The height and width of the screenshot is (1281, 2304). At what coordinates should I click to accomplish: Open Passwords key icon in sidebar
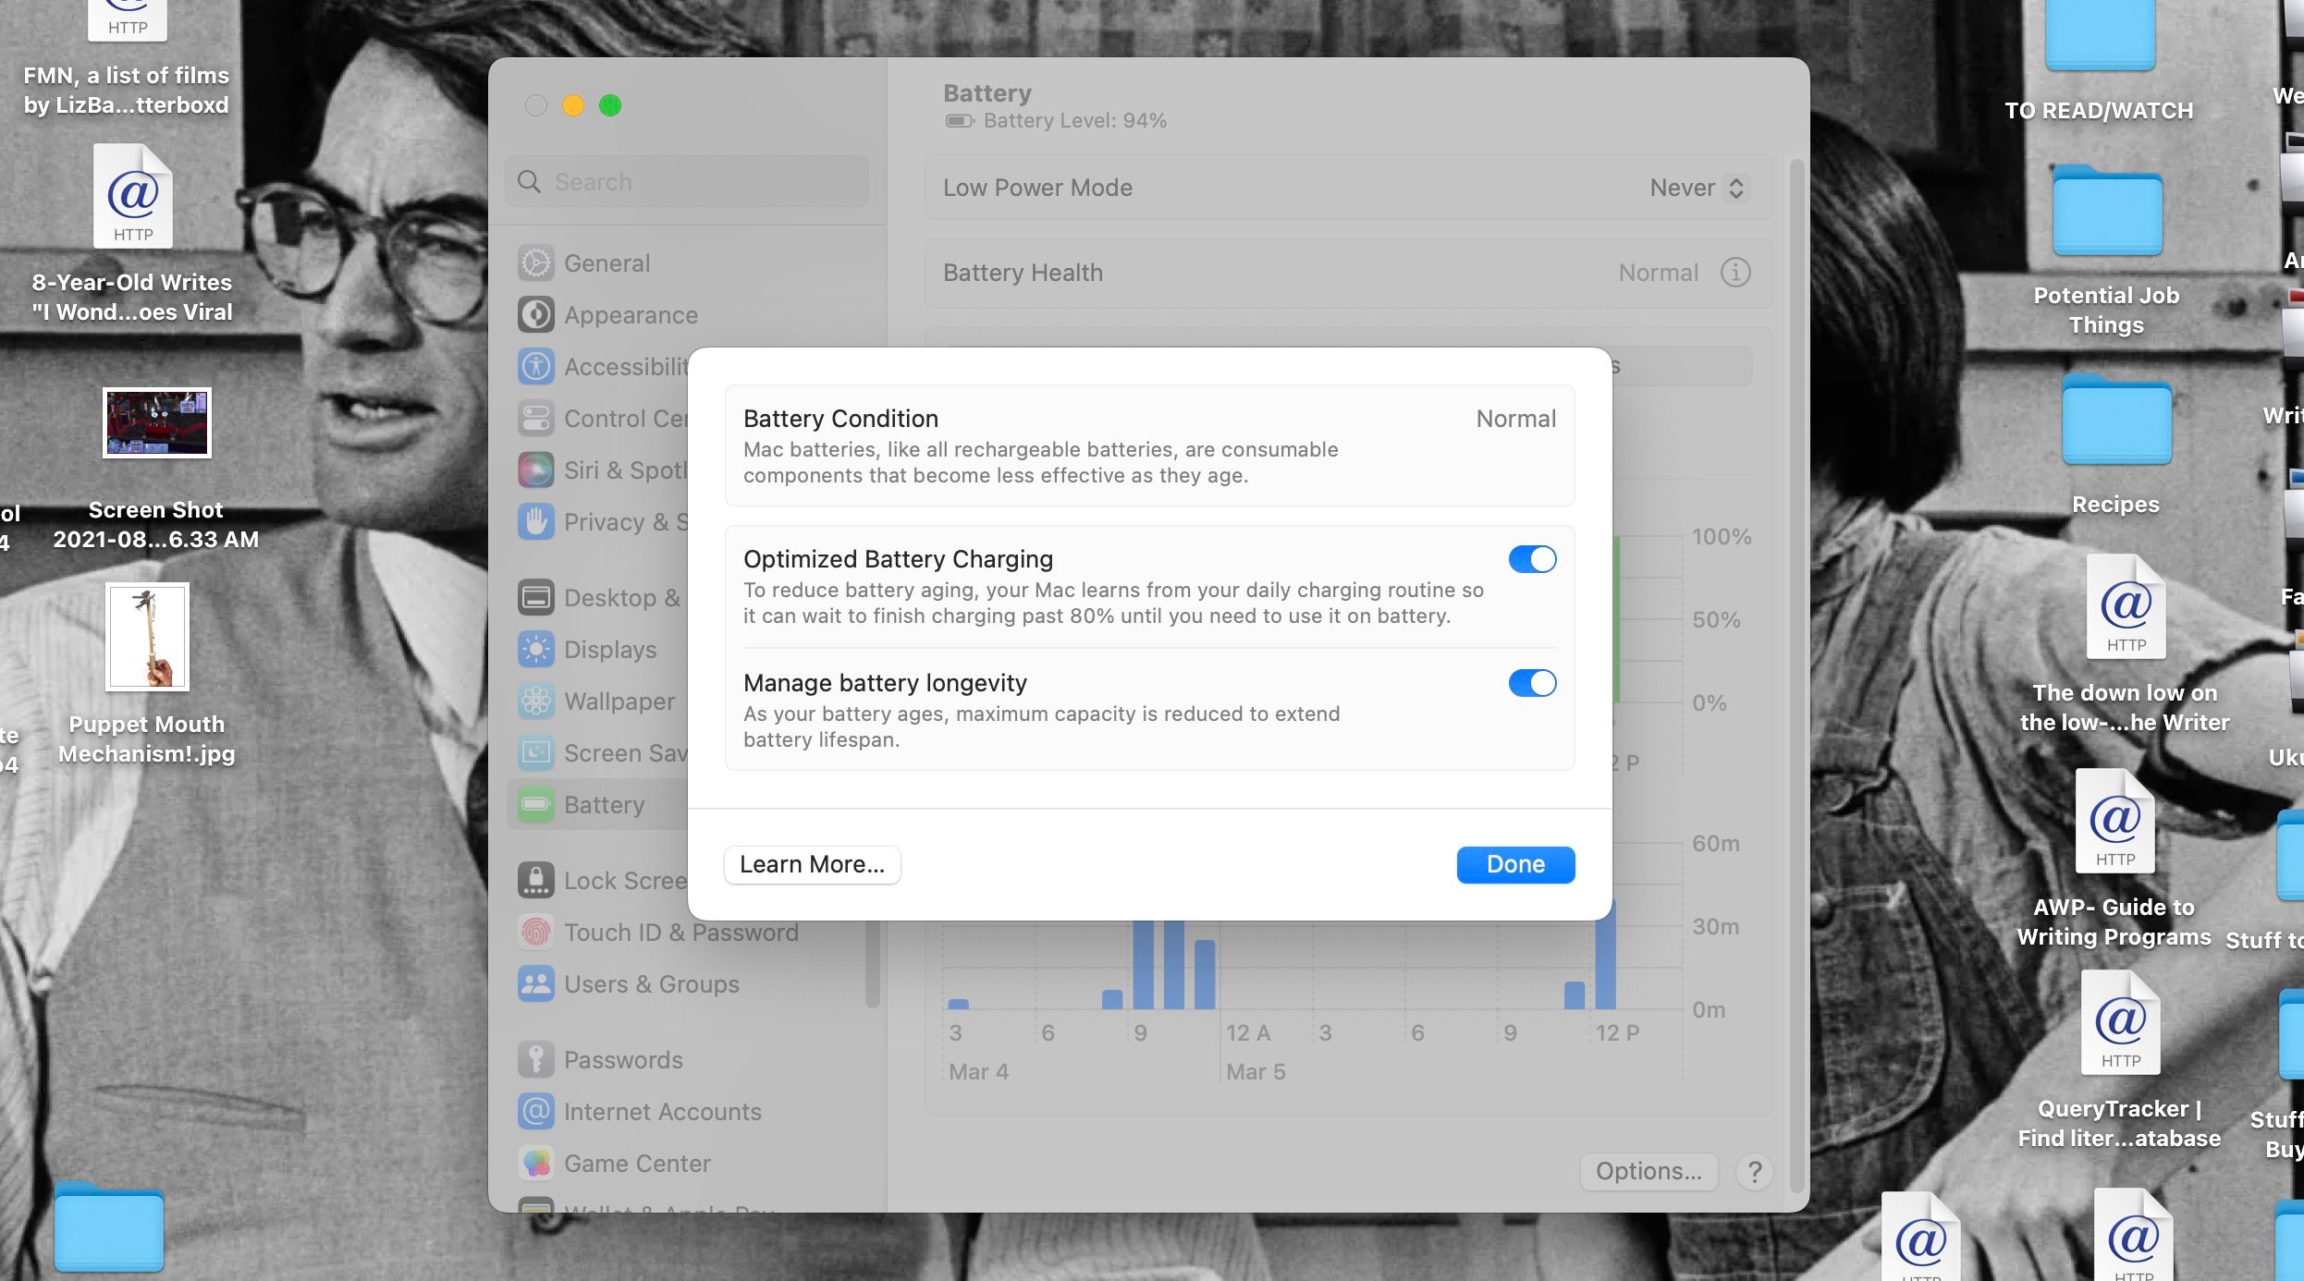[x=536, y=1060]
